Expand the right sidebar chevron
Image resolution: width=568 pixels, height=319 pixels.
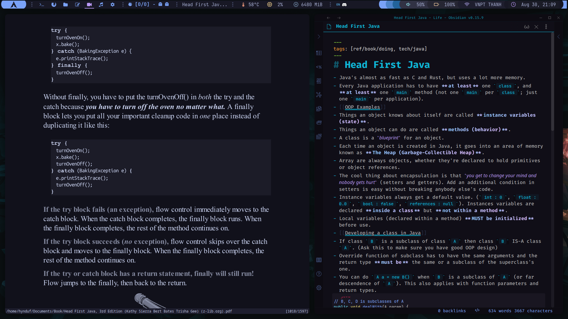[x=559, y=37]
